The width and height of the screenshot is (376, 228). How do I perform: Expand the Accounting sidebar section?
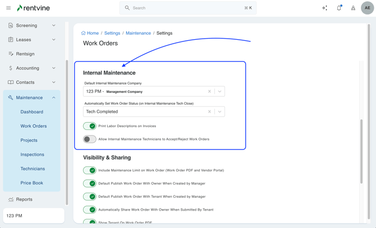pos(32,68)
